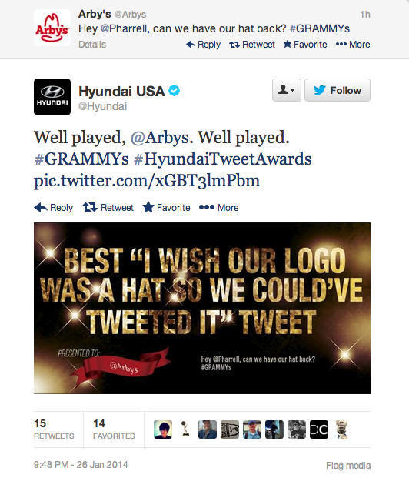This screenshot has height=488, width=409.
Task: Open More options on Arby's tweet
Action: pos(353,45)
